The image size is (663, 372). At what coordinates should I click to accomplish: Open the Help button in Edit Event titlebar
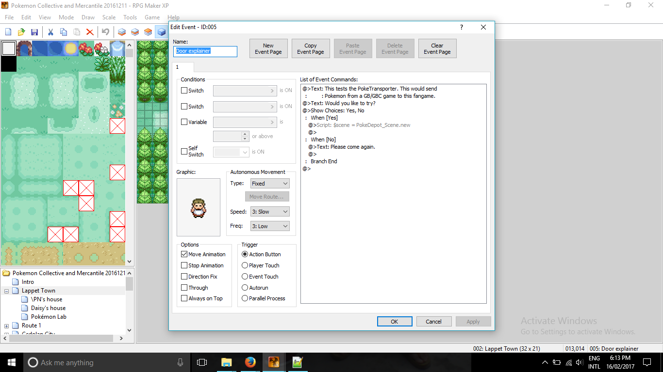[461, 27]
